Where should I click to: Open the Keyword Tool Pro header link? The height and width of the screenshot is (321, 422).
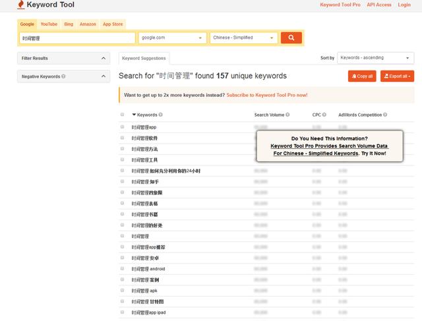(340, 5)
